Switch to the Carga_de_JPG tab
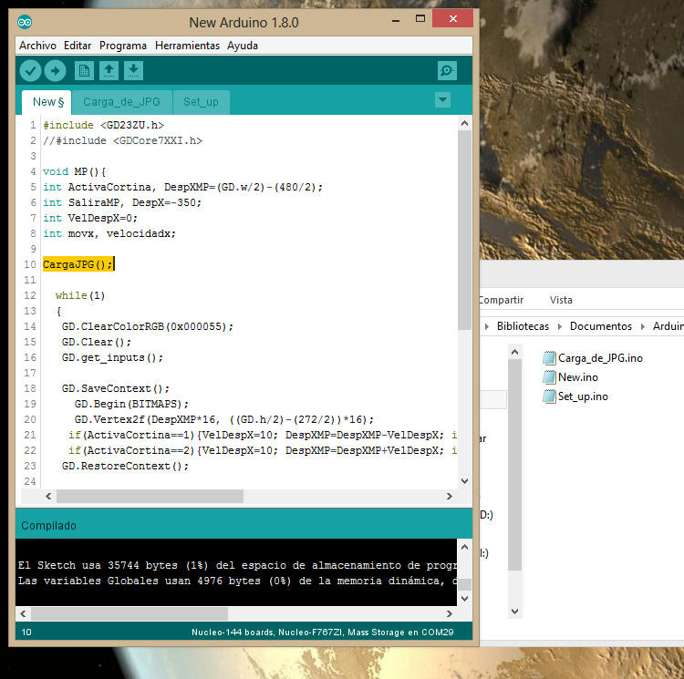This screenshot has width=684, height=679. click(121, 102)
